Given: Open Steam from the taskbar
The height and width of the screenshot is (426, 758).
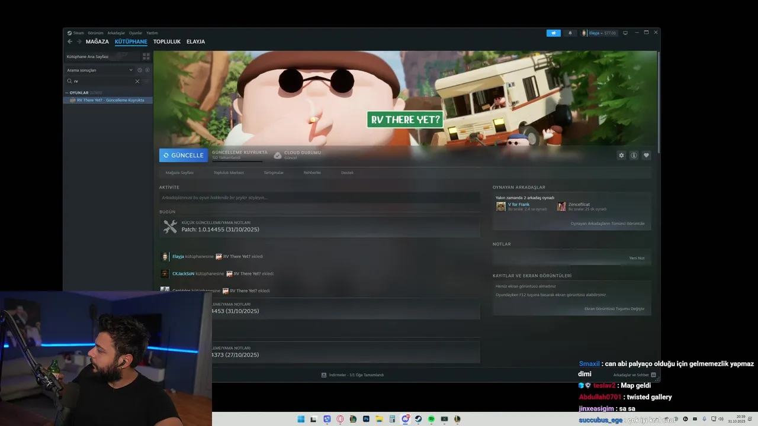Looking at the screenshot, I should 418,419.
